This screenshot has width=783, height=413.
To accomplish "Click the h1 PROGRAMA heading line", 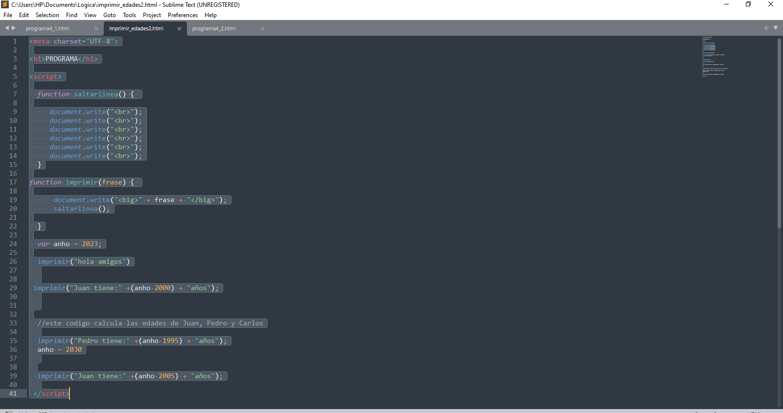I will 64,59.
